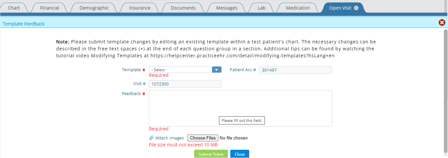Click the vertical scrollbar on the right

click(x=445, y=90)
